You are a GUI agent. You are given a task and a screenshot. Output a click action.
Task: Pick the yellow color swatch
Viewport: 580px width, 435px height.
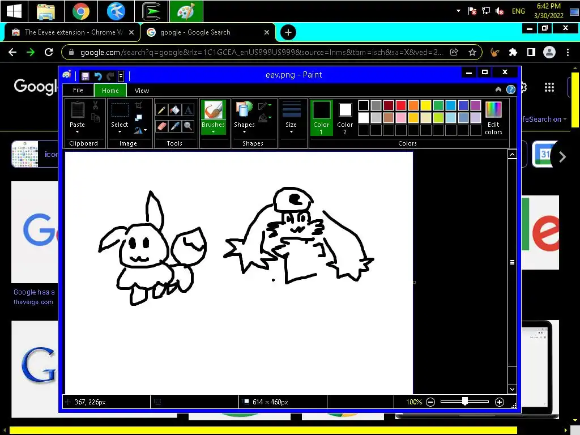click(426, 105)
